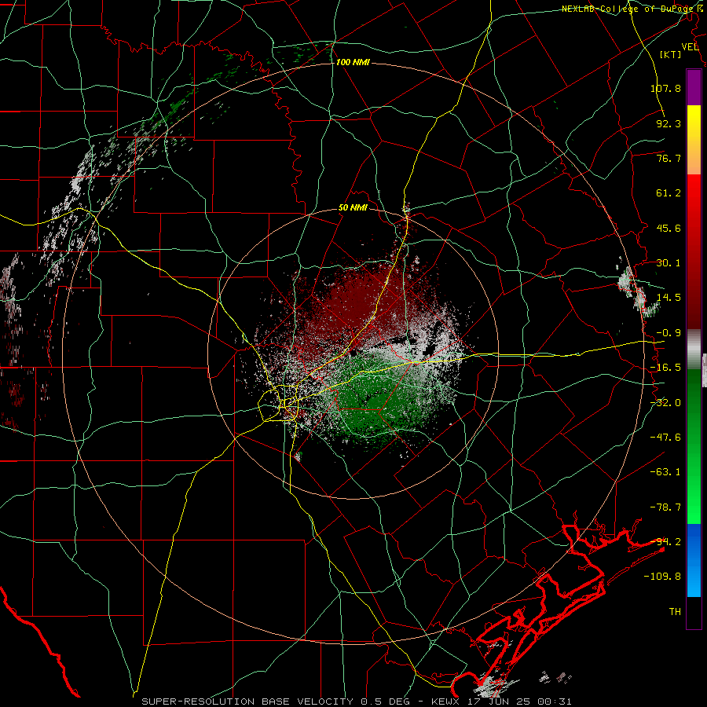Click the 45.6 velocity scale value
The width and height of the screenshot is (707, 707).
pyautogui.click(x=669, y=228)
